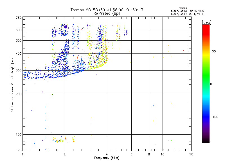225x168 pixels.
Task: Click the blue -100 degree region of colorbar
Action: (206, 116)
